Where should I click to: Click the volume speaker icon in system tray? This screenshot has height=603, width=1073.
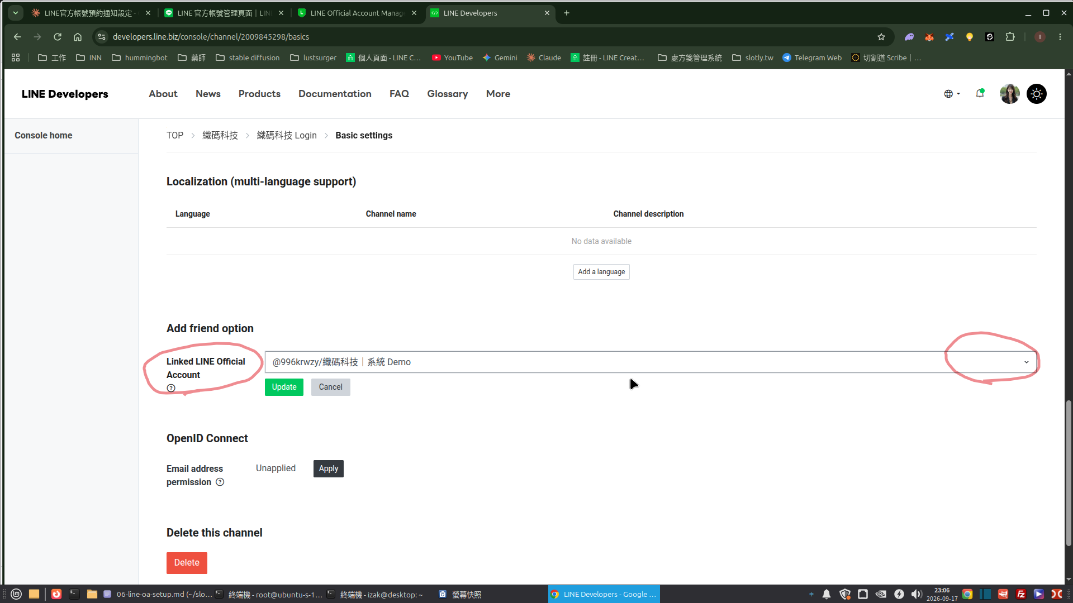tap(917, 594)
